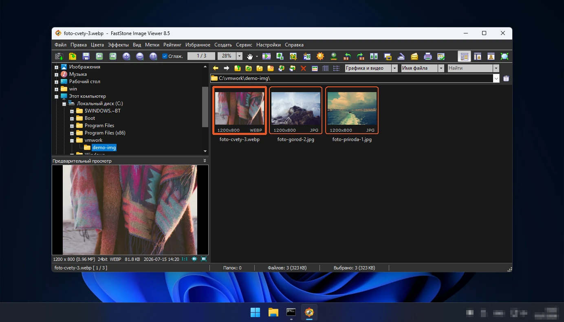
Task: Open the folder path history dropdown
Action: tap(496, 78)
